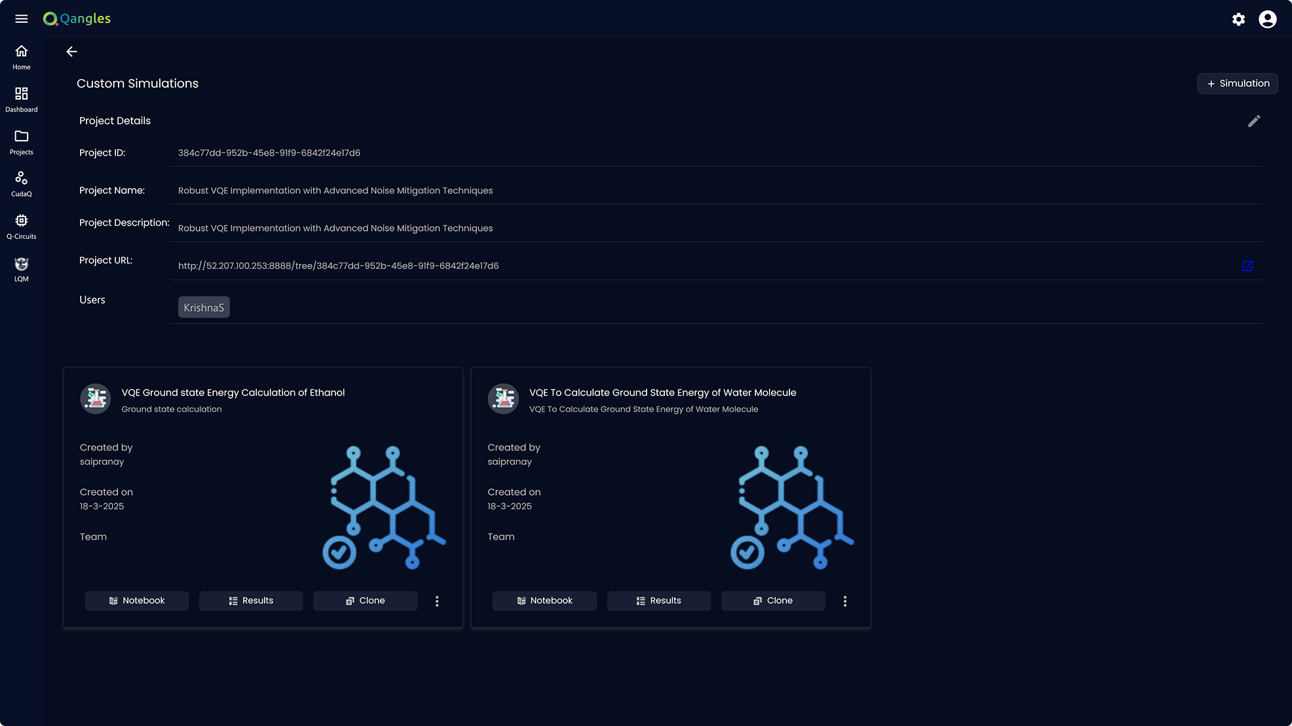Image resolution: width=1292 pixels, height=726 pixels.
Task: Go to Home in sidebar
Action: [22, 58]
